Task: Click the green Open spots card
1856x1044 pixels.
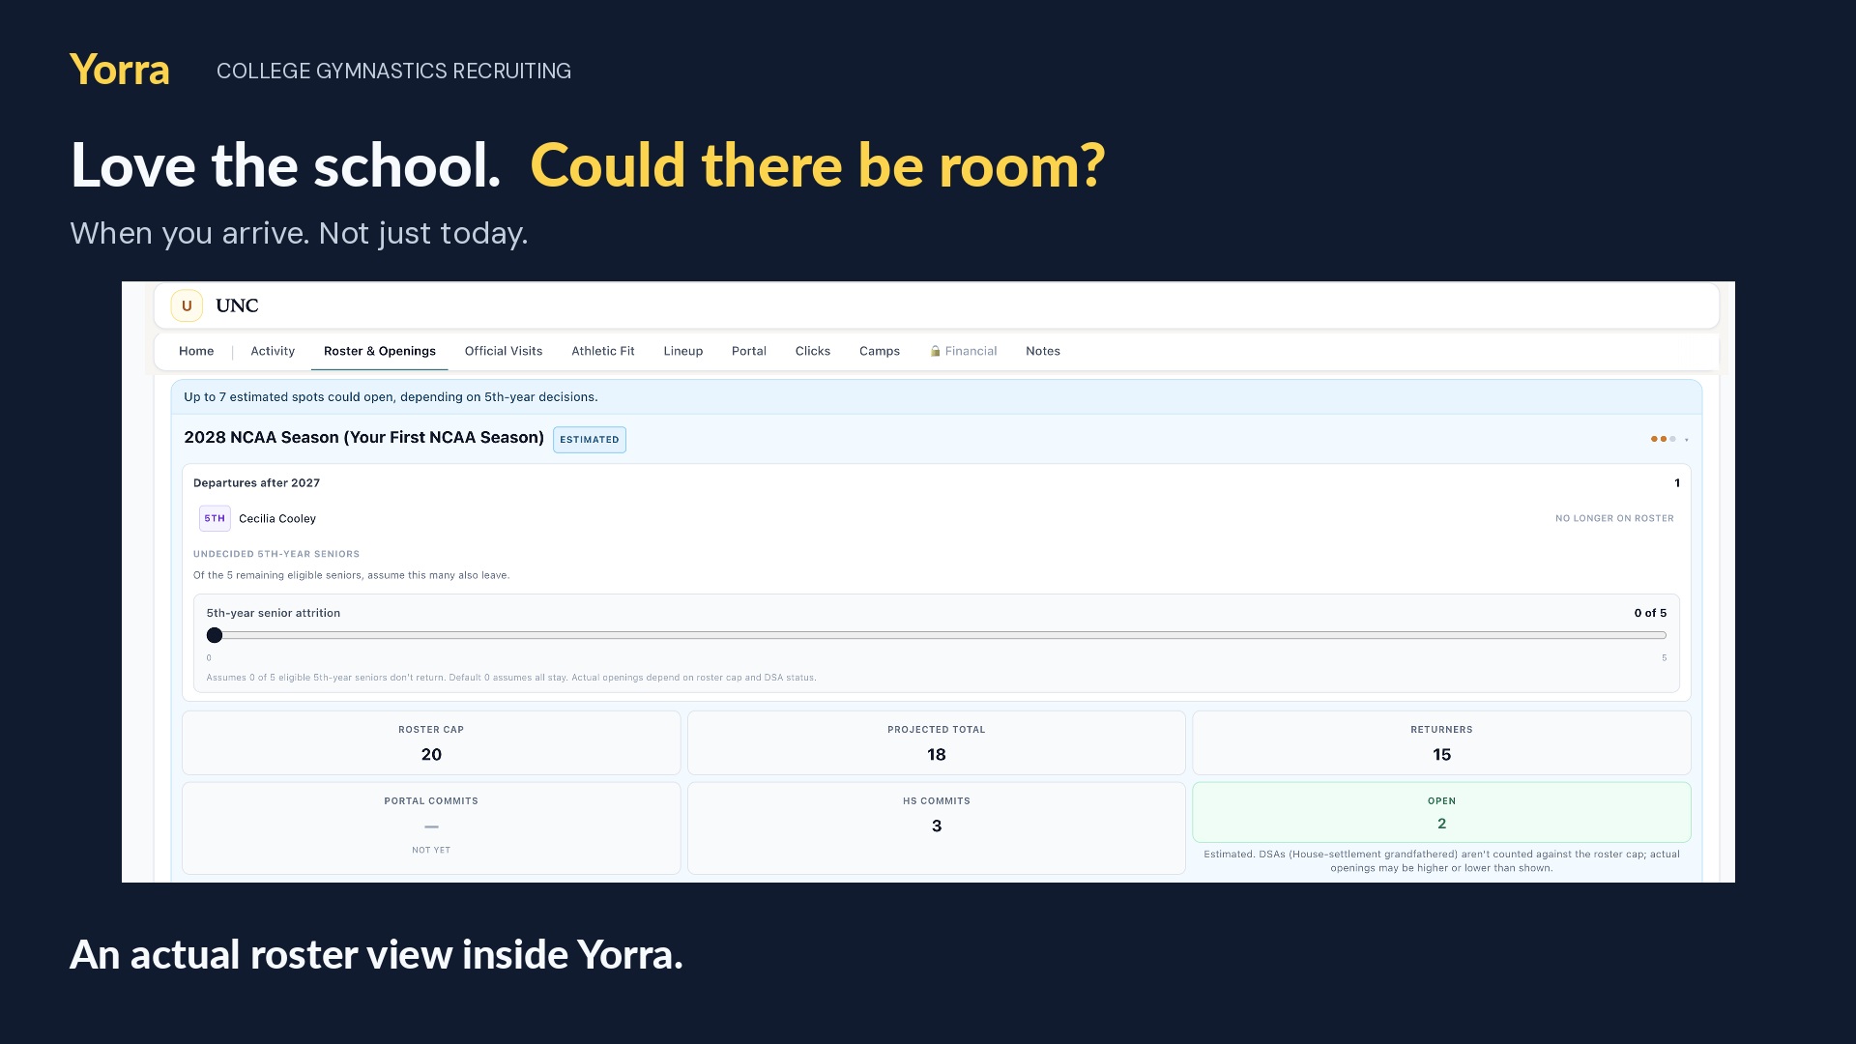Action: pos(1441,812)
